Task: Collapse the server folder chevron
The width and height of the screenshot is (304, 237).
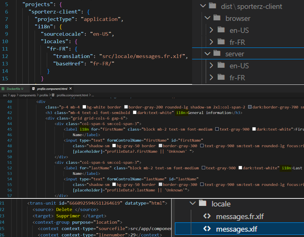Action: coord(207,54)
